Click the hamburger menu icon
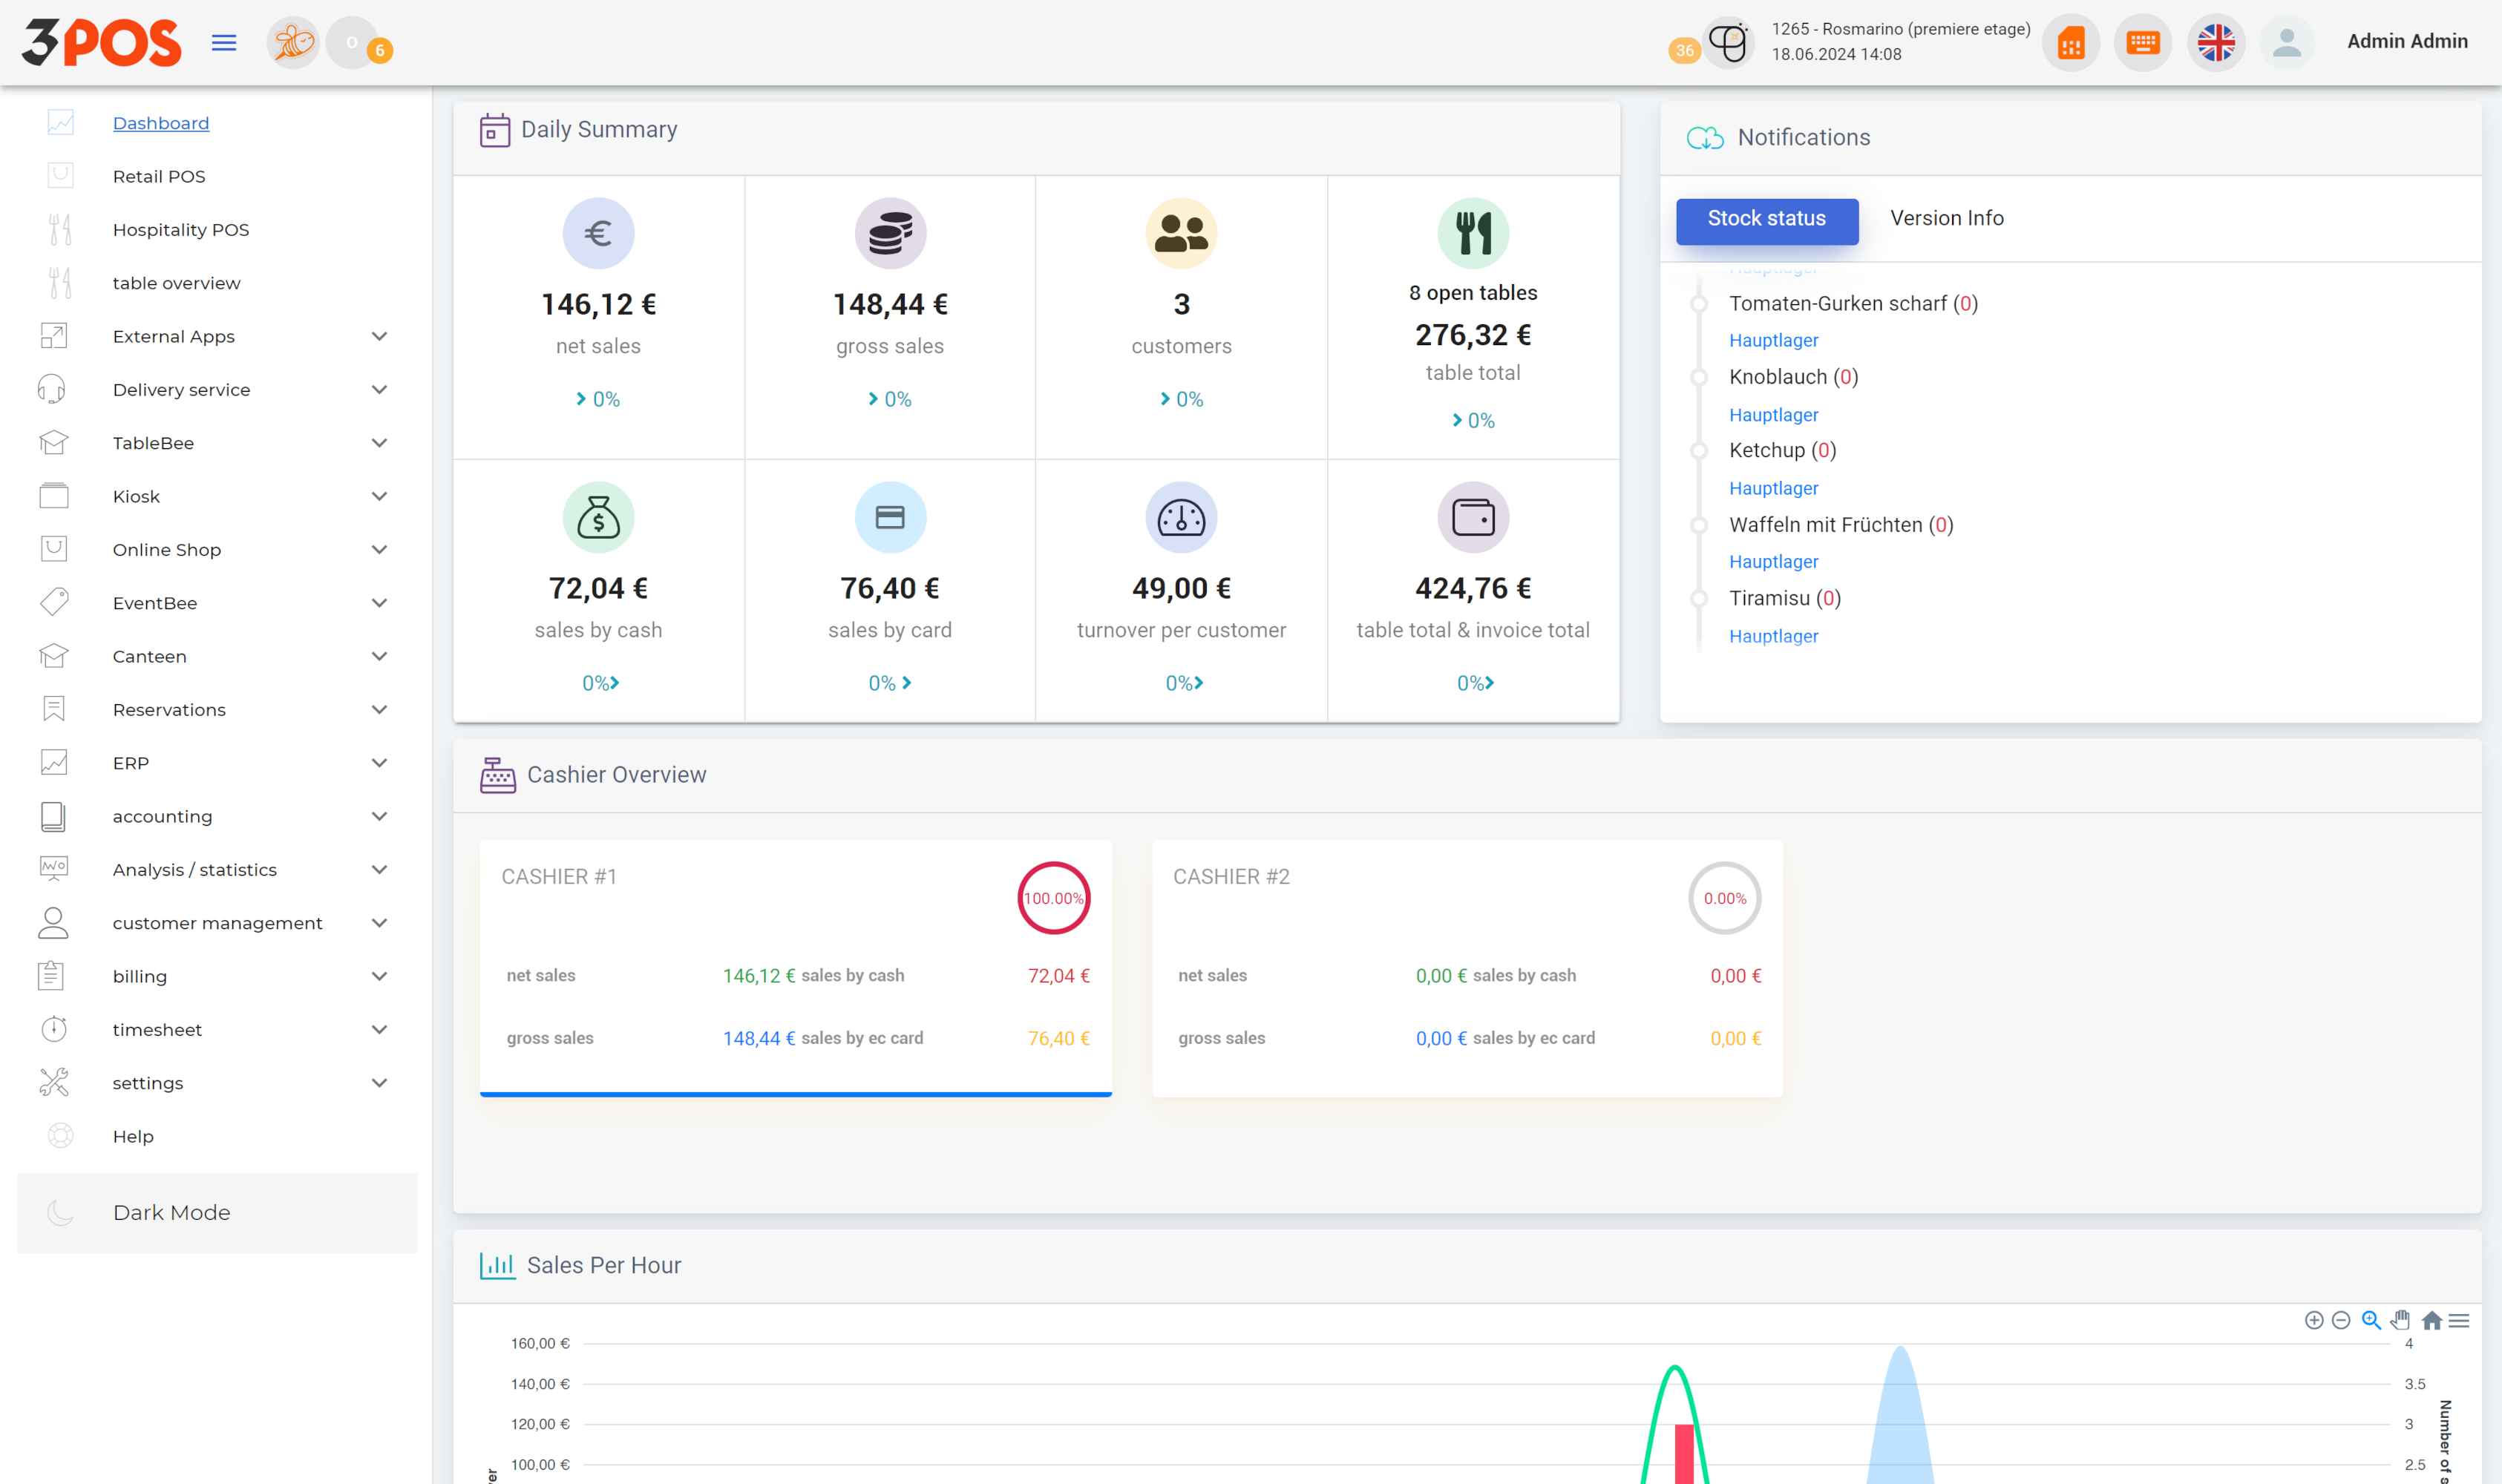 (224, 43)
